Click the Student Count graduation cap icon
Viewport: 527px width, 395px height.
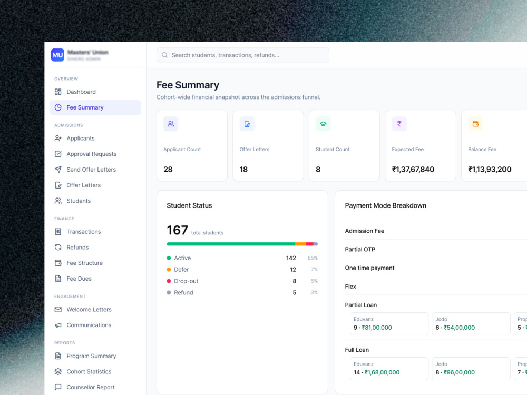pyautogui.click(x=323, y=124)
